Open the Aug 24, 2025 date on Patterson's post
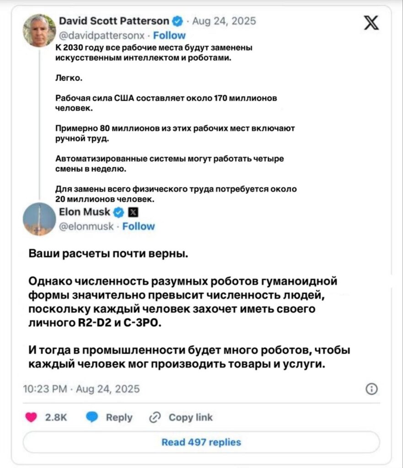 224,21
